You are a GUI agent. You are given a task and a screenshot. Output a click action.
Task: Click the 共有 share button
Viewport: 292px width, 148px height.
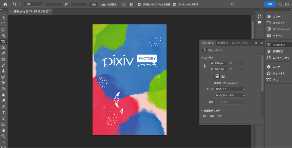coord(270,4)
